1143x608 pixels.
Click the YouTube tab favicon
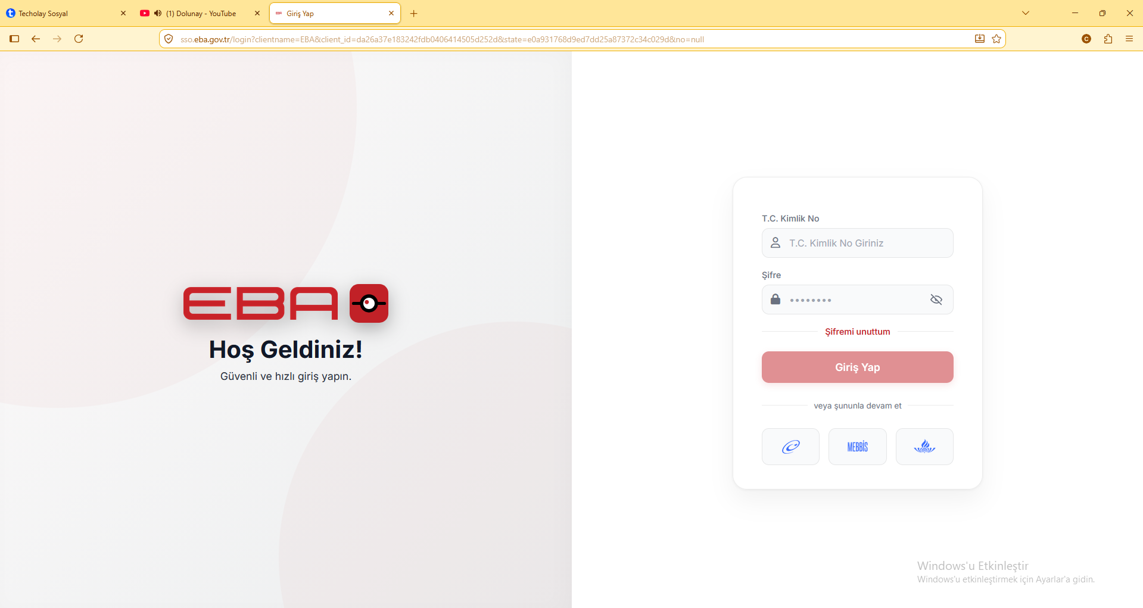tap(145, 13)
